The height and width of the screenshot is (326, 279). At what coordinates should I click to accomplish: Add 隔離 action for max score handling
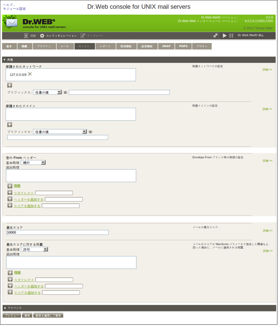(10, 273)
